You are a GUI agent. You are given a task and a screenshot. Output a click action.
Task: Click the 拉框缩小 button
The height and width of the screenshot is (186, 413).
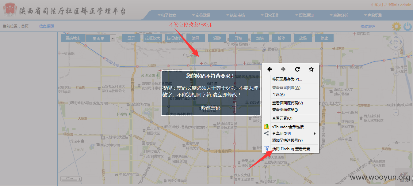pyautogui.click(x=174, y=38)
